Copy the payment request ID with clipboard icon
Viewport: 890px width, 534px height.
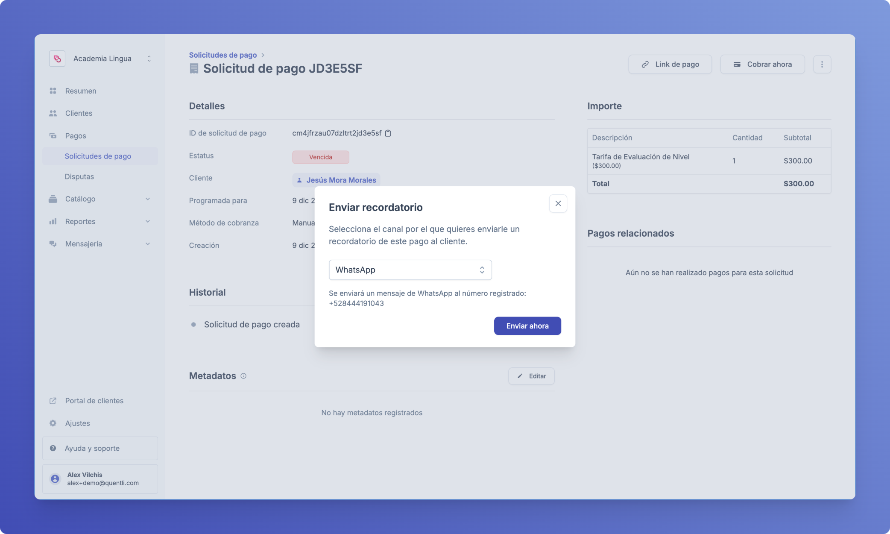coord(388,133)
